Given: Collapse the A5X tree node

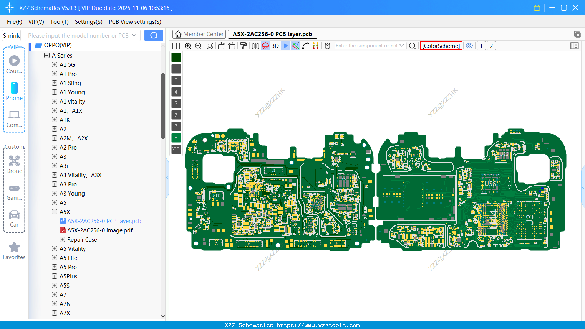Looking at the screenshot, I should [x=54, y=212].
